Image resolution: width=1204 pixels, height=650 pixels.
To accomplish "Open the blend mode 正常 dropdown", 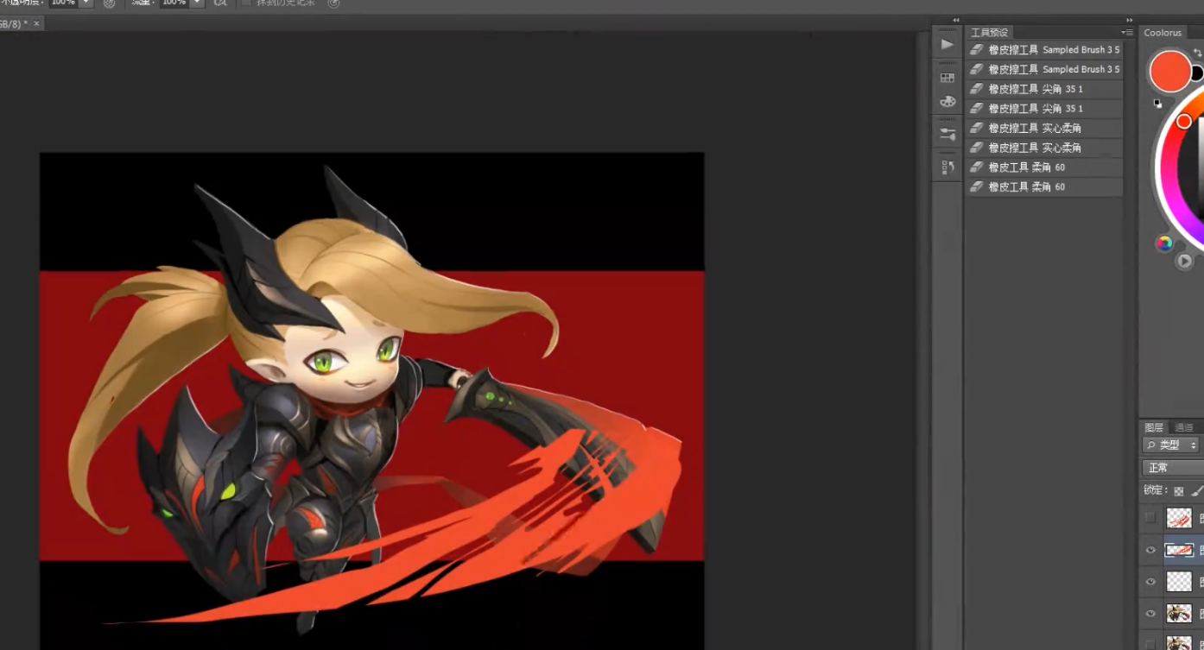I will click(x=1173, y=468).
